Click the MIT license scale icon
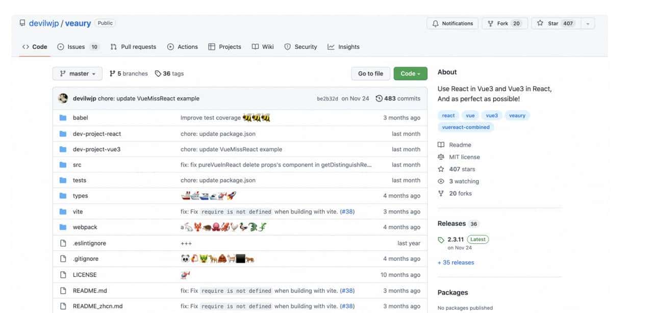 pyautogui.click(x=441, y=156)
